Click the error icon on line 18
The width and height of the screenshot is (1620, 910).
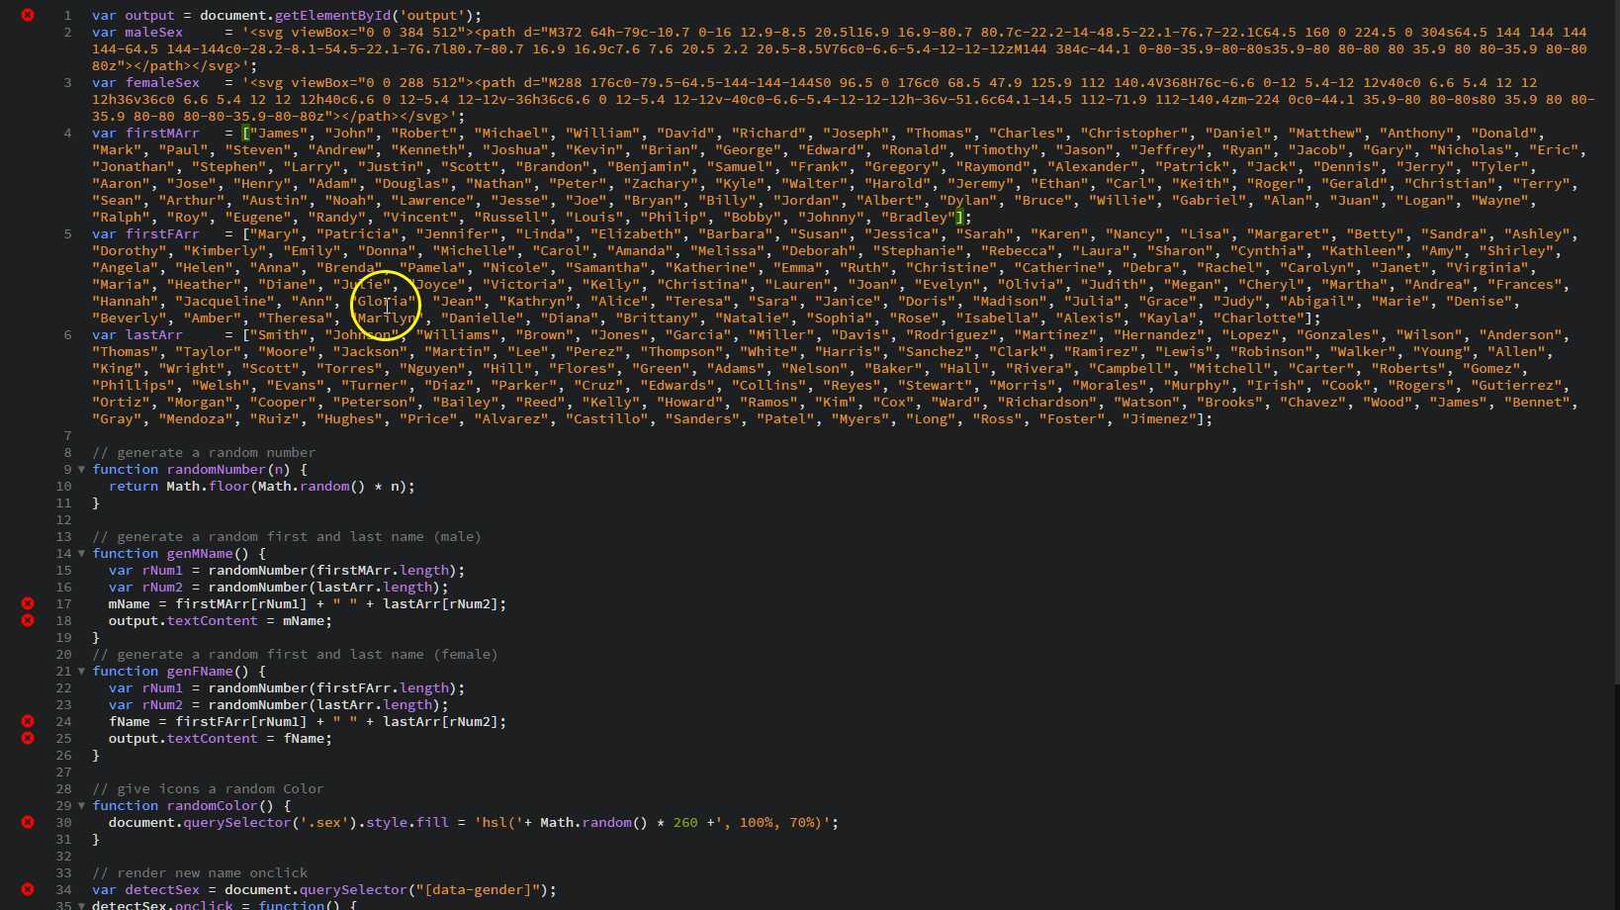[28, 621]
